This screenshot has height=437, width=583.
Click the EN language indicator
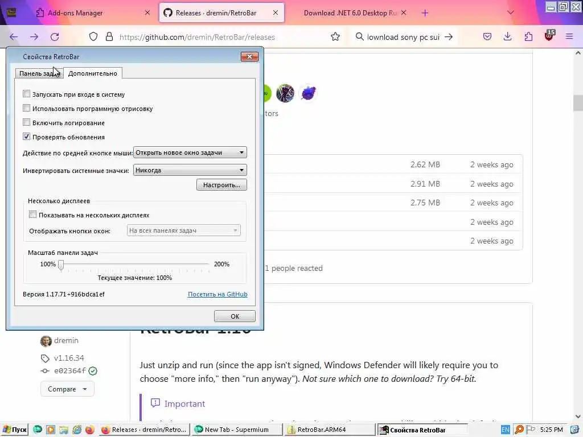(506, 430)
